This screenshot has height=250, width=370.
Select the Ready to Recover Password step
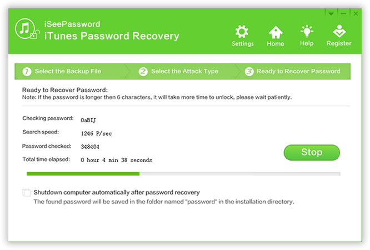click(298, 72)
